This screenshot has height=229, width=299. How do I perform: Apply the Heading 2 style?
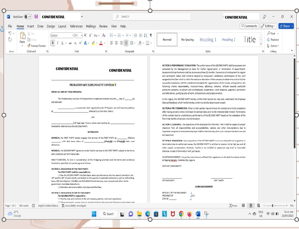click(x=228, y=40)
